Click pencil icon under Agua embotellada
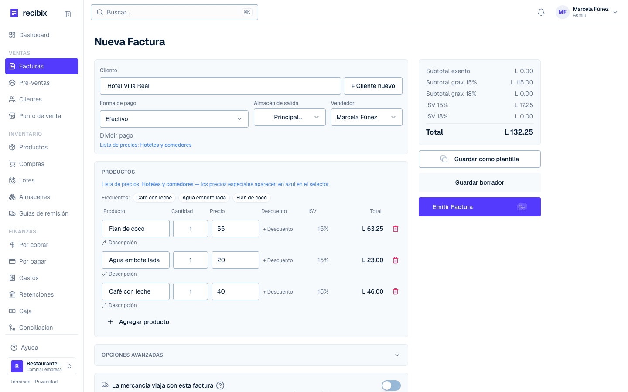This screenshot has height=392, width=628. click(104, 274)
